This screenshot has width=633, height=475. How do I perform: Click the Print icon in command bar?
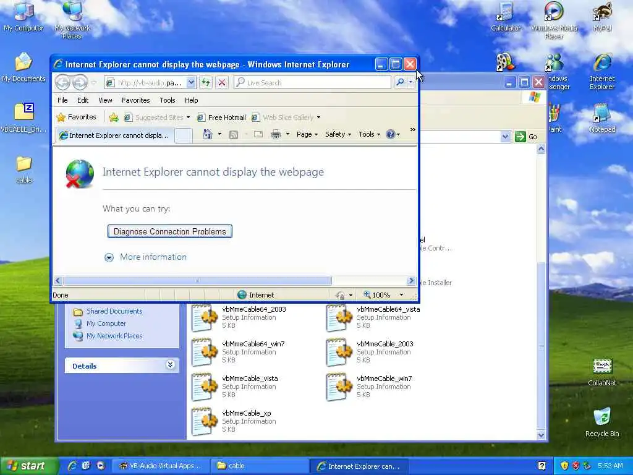[x=276, y=134]
